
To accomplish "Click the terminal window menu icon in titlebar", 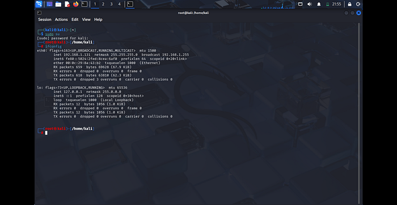I will pyautogui.click(x=39, y=12).
